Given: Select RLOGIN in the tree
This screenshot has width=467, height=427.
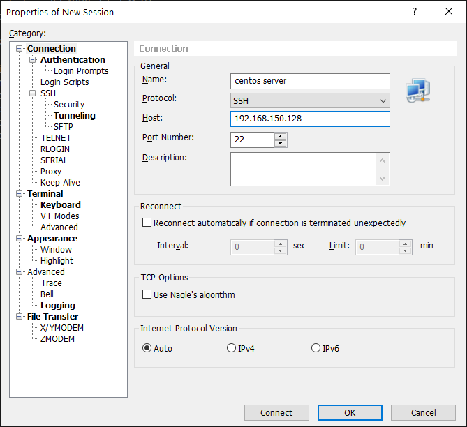Looking at the screenshot, I should [55, 149].
